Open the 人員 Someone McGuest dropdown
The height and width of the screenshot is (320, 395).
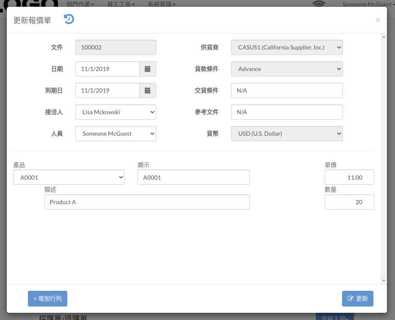pos(116,134)
